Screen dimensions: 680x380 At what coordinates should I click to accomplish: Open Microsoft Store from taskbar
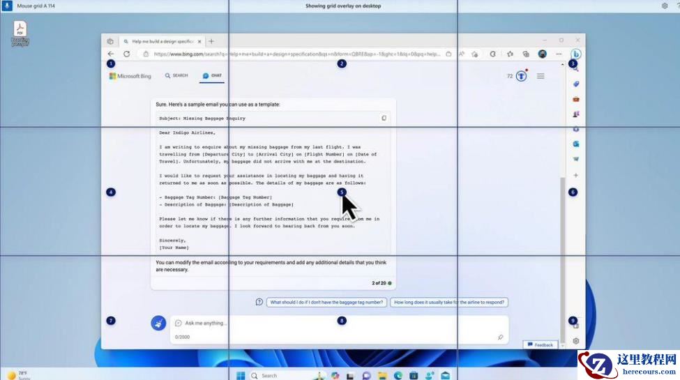click(414, 375)
